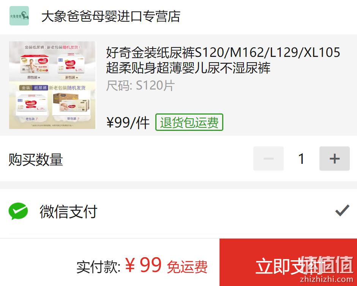This screenshot has height=286, width=357.
Task: Toggle the WeChat Pay checkmark
Action: coord(342,210)
